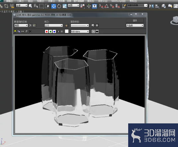Click the Auto Region Selected icon

click(34, 25)
